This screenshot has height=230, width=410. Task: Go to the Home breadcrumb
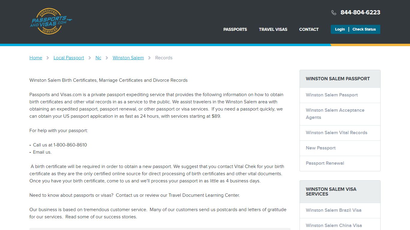36,58
